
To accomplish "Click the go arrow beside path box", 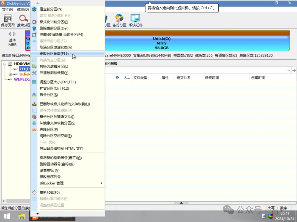I will coord(294,71).
